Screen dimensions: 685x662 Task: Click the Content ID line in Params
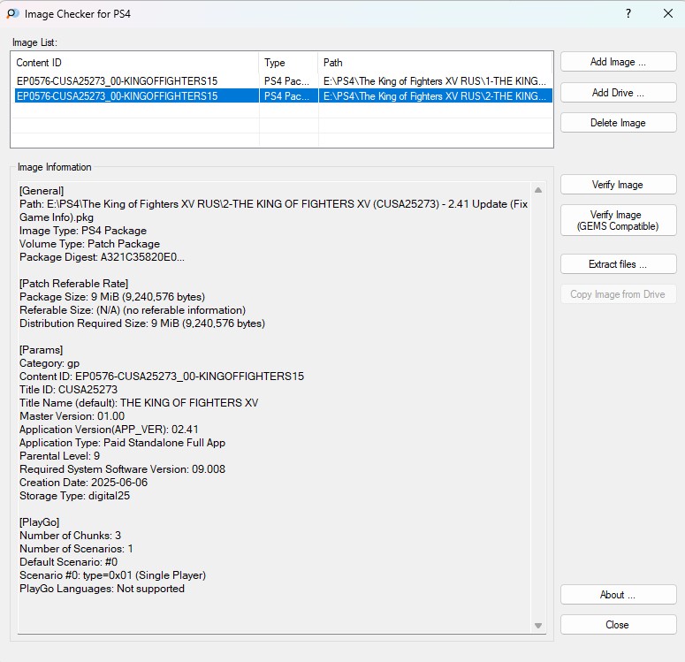(x=162, y=377)
